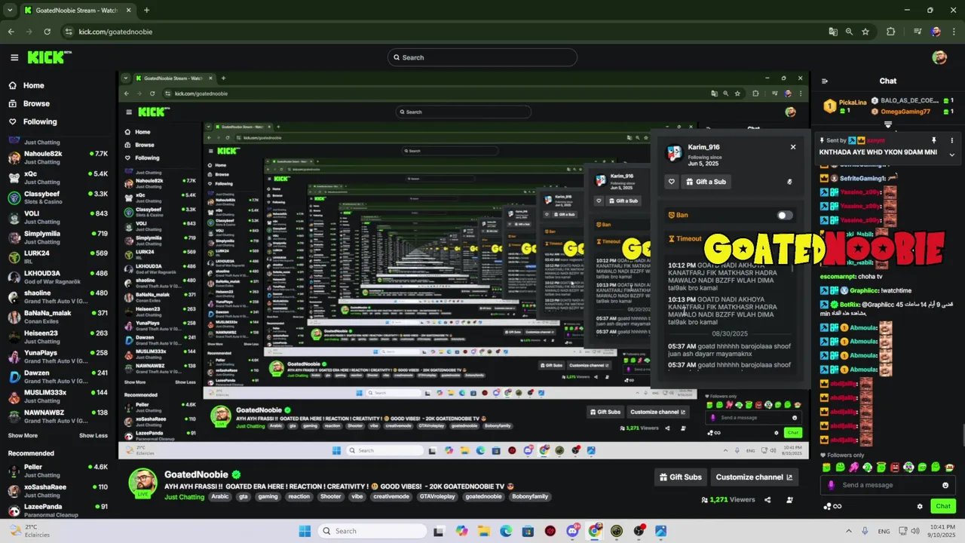Show hidden system tray icons

848,531
